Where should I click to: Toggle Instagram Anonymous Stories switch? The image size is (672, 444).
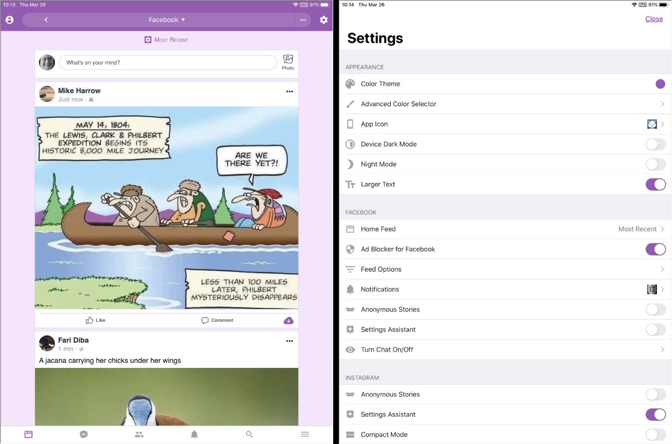pyautogui.click(x=656, y=395)
